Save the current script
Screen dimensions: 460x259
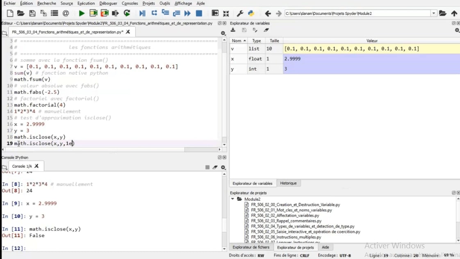32,13
